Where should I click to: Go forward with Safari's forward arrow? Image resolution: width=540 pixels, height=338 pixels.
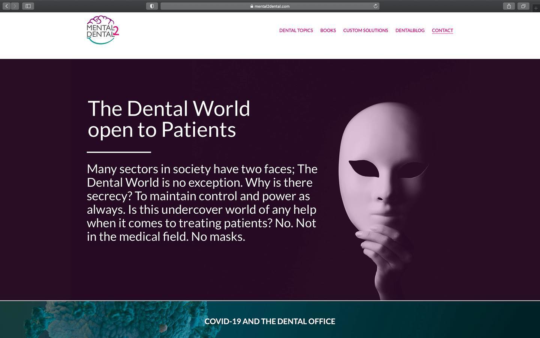tap(15, 6)
